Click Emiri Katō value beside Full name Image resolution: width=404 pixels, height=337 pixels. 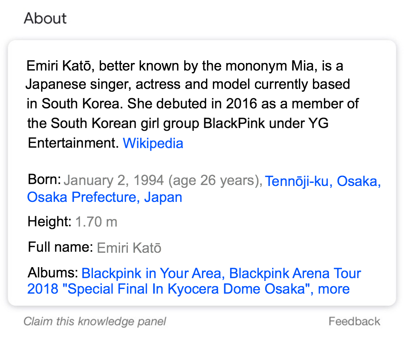point(129,248)
